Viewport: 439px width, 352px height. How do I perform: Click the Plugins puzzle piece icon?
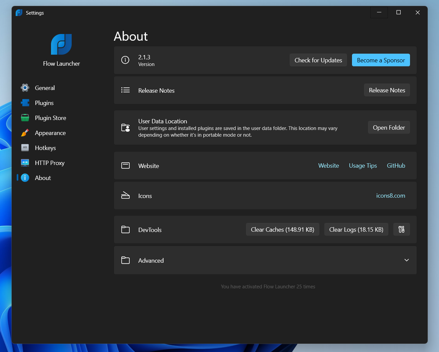pyautogui.click(x=25, y=103)
